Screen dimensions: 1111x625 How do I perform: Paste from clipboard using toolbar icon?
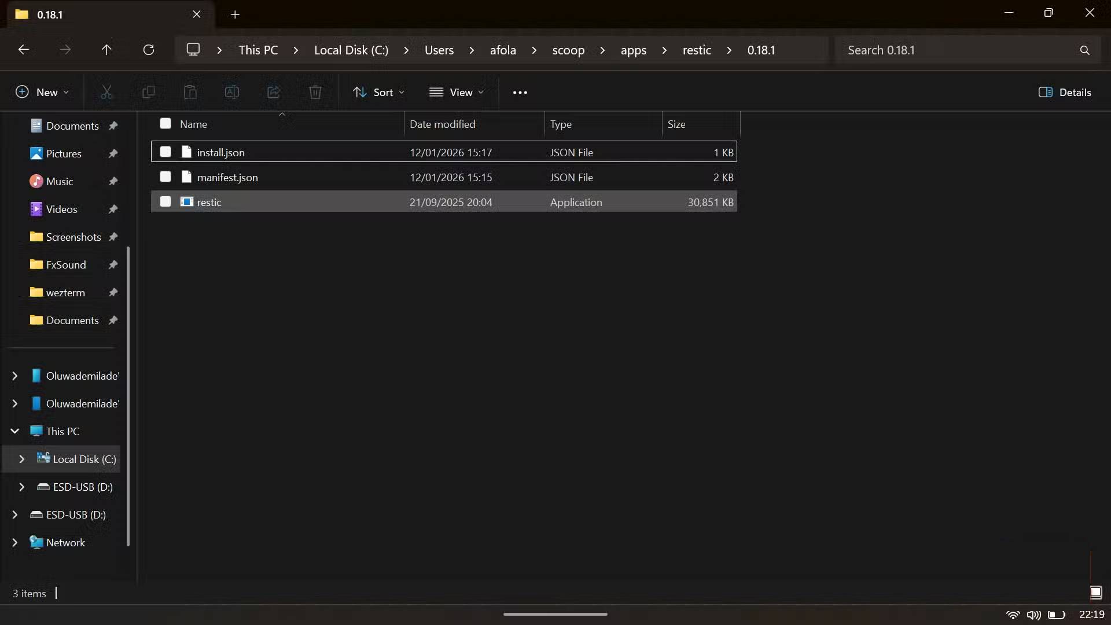190,92
